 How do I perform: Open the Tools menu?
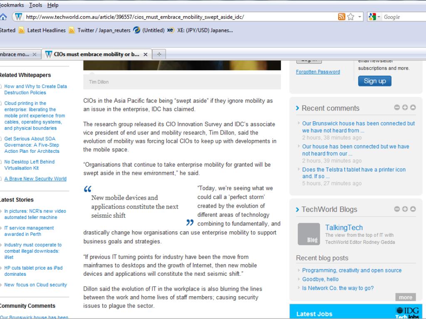[36, 5]
